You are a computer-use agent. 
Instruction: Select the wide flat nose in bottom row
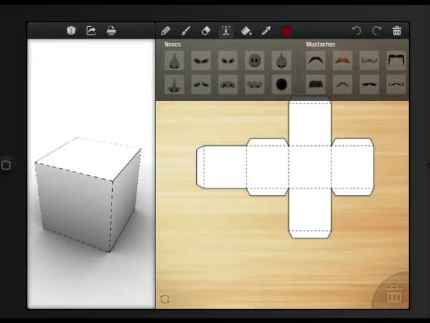(x=228, y=84)
